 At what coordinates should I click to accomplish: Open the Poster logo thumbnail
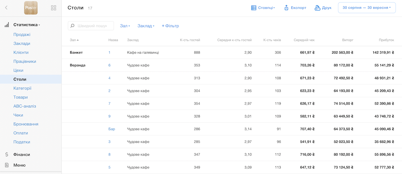[x=31, y=8]
